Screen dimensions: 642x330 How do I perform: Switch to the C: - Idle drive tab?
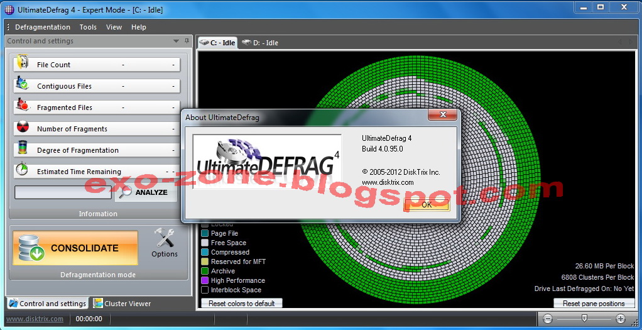(x=217, y=43)
